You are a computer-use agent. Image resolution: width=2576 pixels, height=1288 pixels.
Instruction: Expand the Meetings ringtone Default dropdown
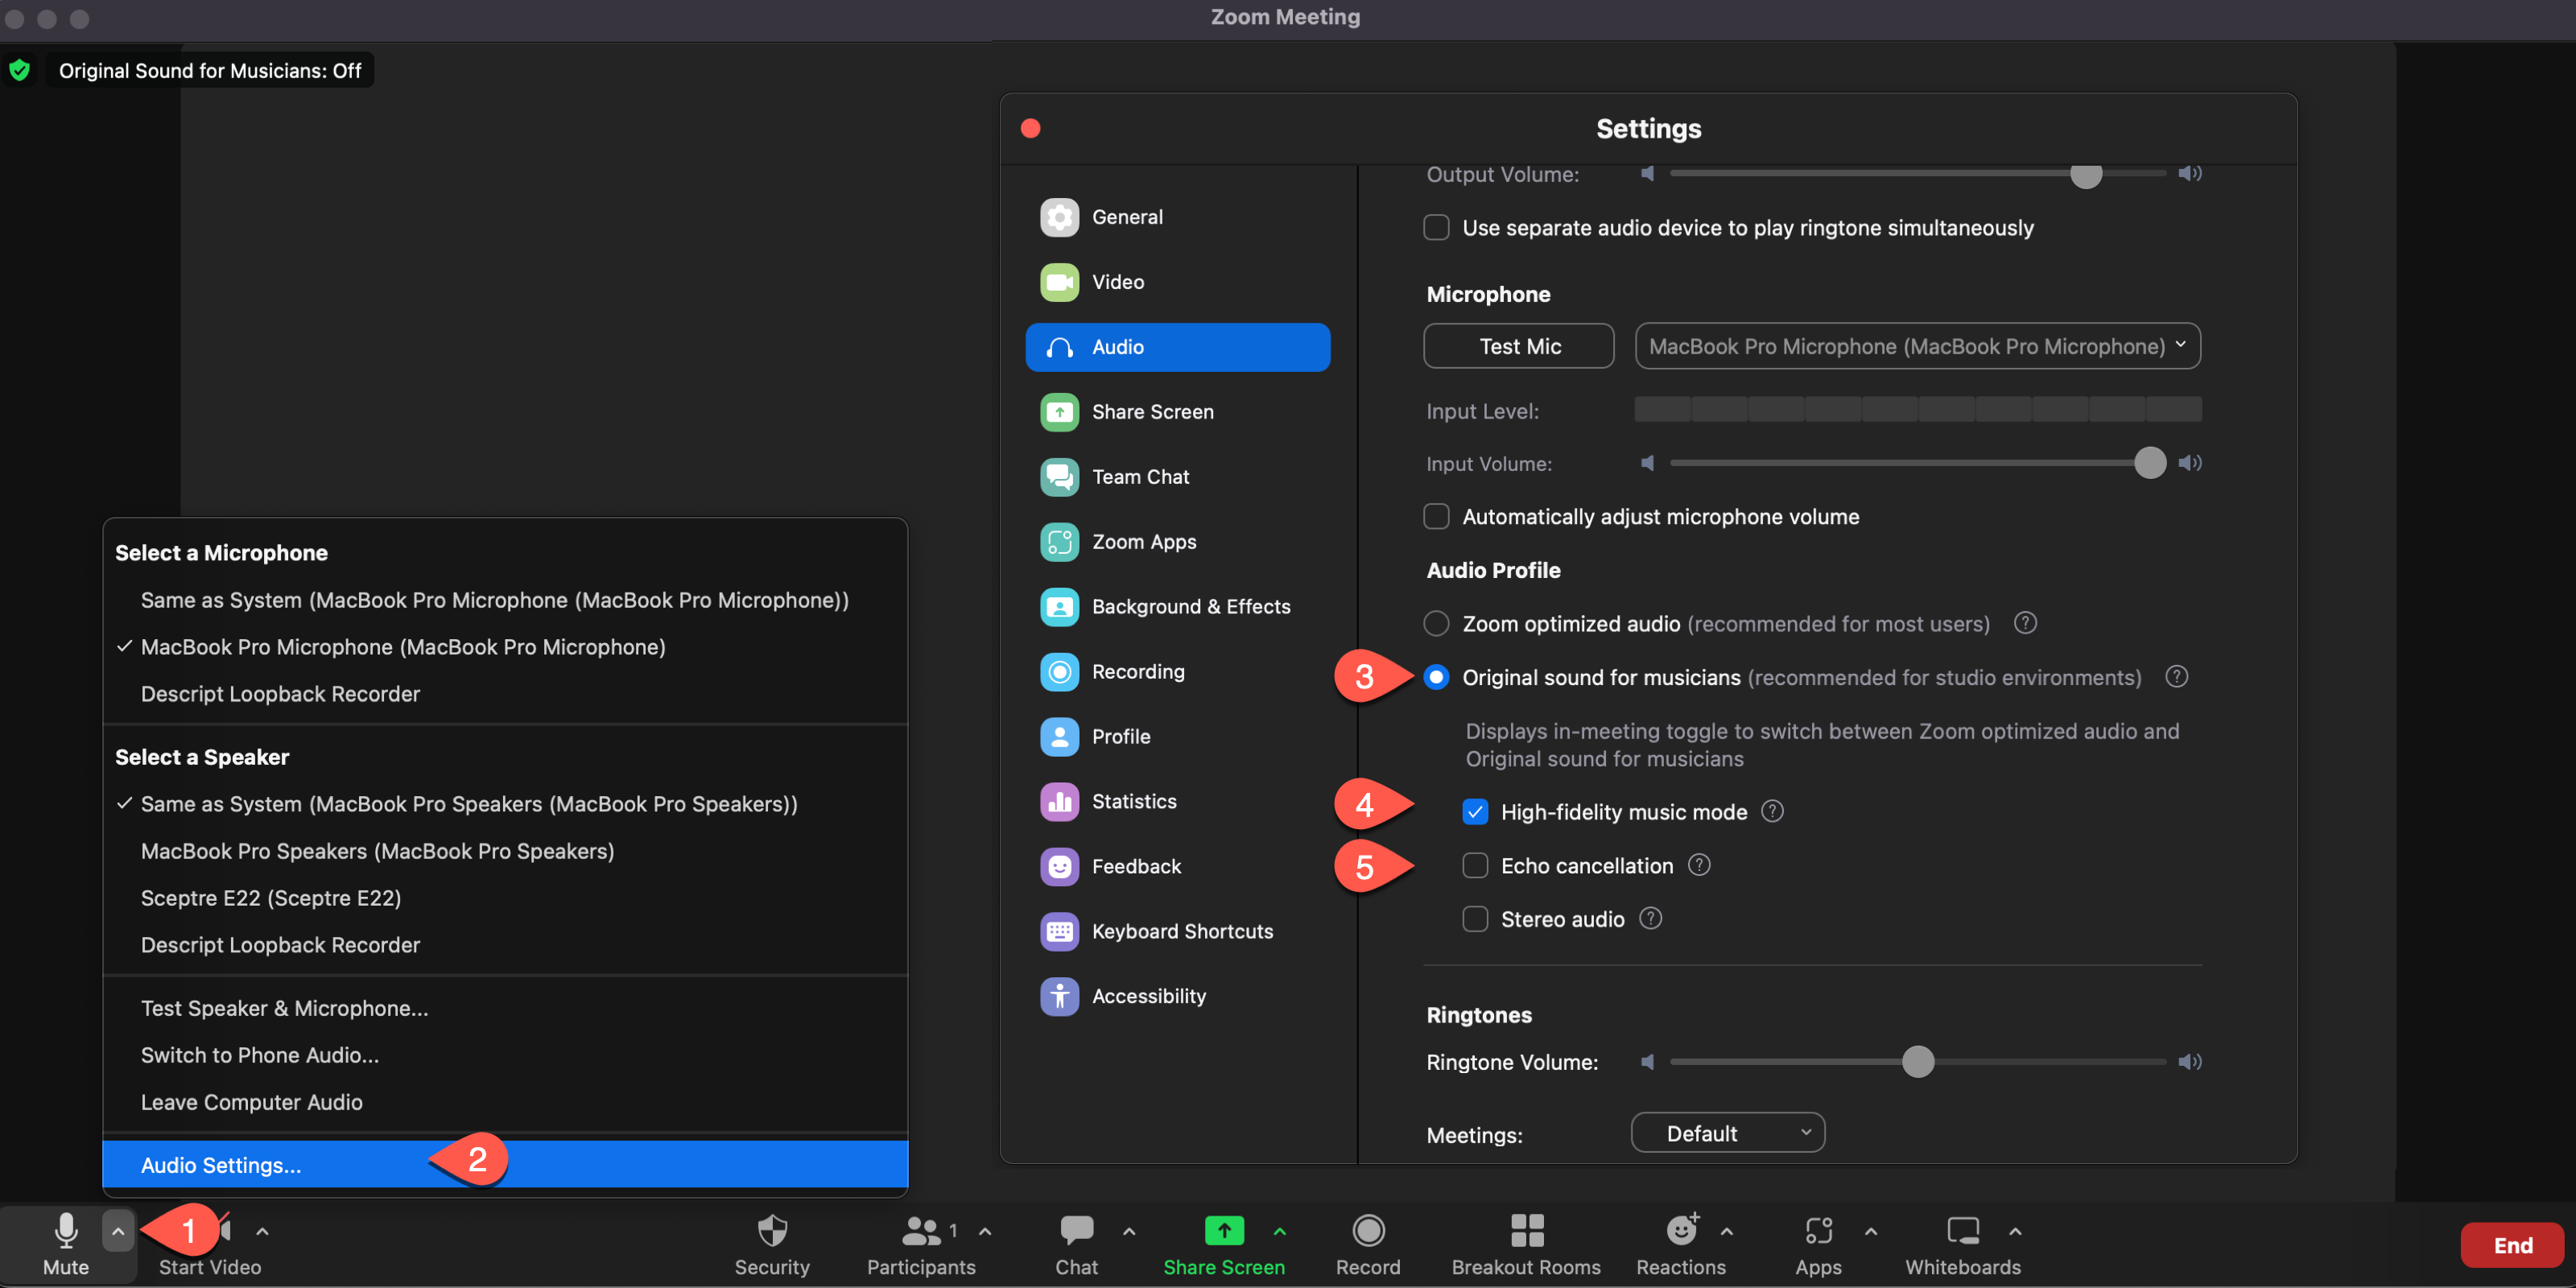pyautogui.click(x=1727, y=1132)
